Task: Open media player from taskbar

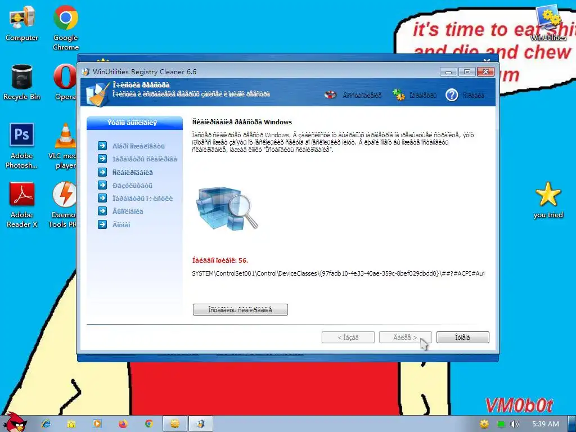Action: [97, 424]
